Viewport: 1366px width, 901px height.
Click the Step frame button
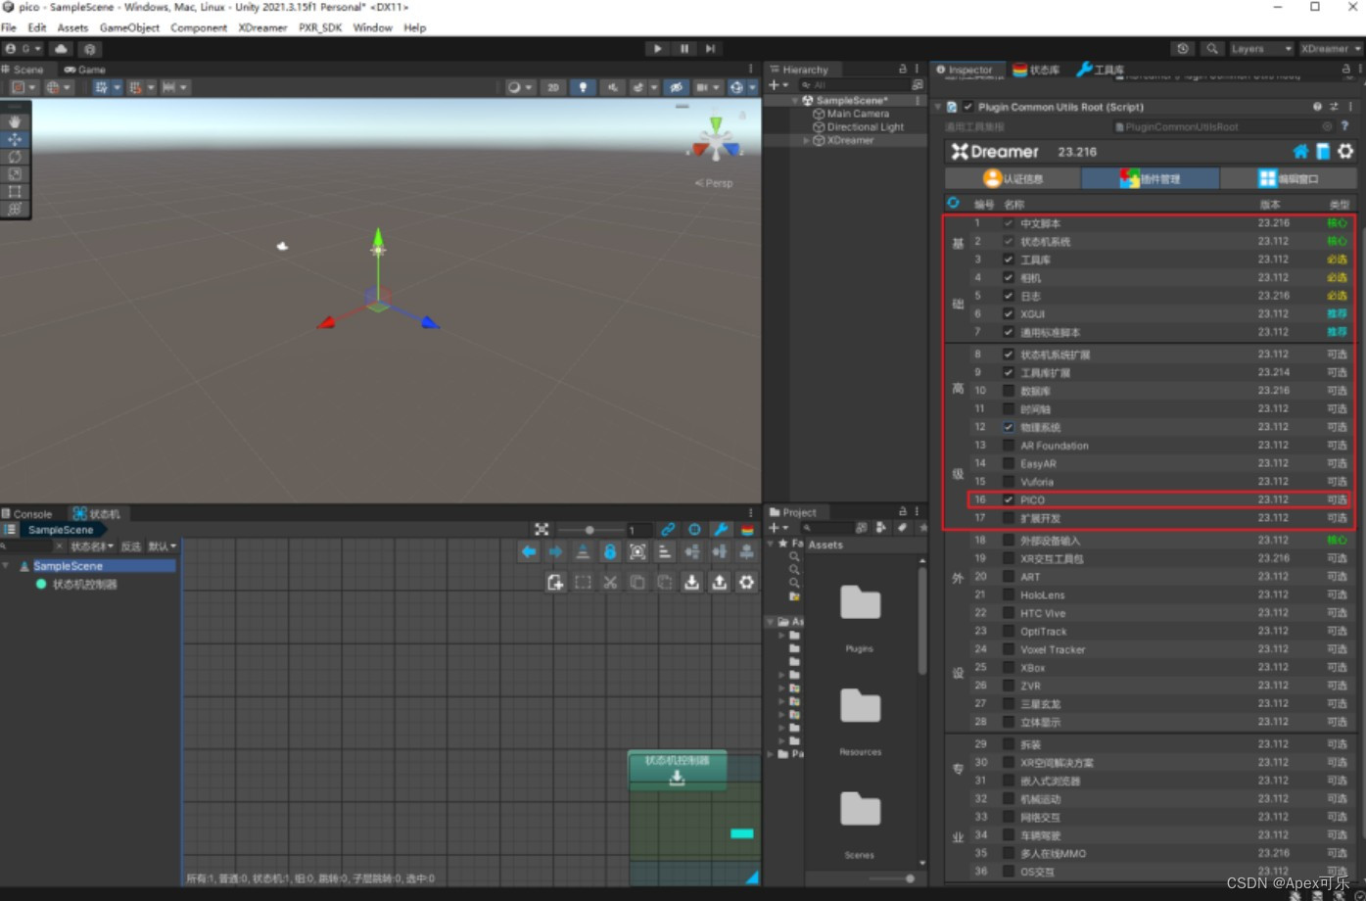pyautogui.click(x=710, y=48)
